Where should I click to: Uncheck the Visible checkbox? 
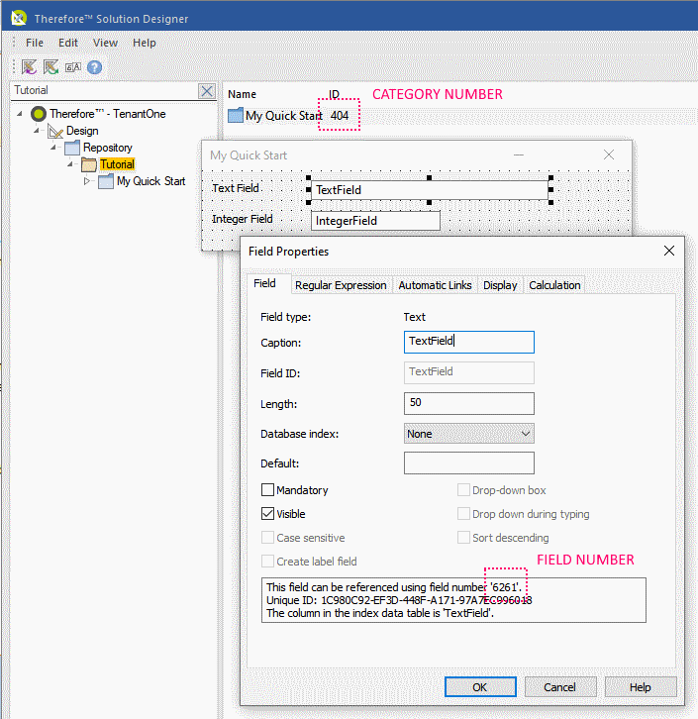[267, 514]
